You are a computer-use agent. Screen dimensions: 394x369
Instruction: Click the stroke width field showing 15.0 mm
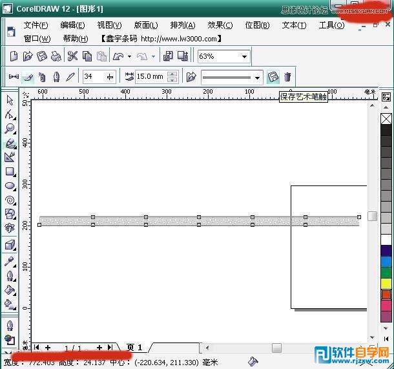click(150, 76)
